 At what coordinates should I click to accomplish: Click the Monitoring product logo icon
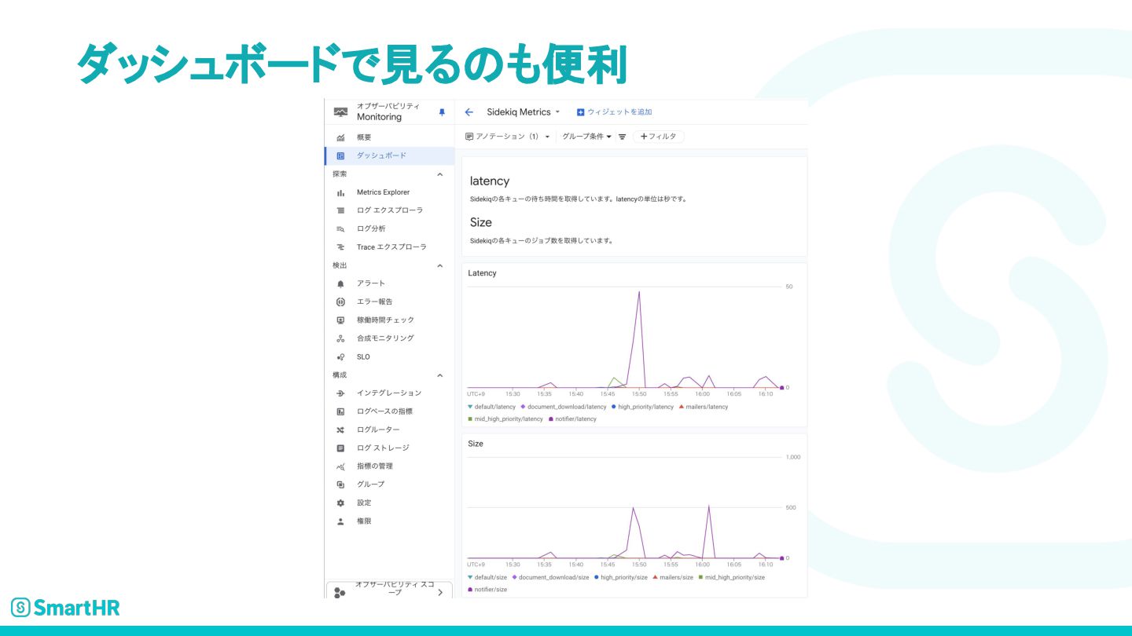pyautogui.click(x=340, y=112)
